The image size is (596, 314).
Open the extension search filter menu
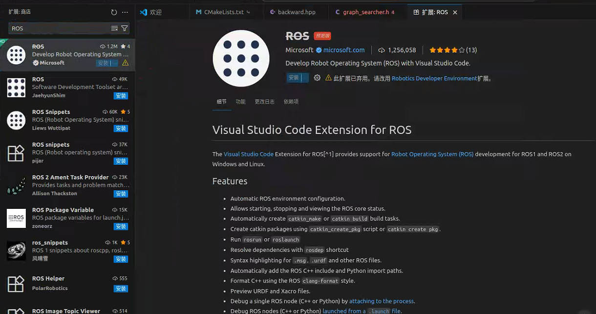pyautogui.click(x=125, y=28)
